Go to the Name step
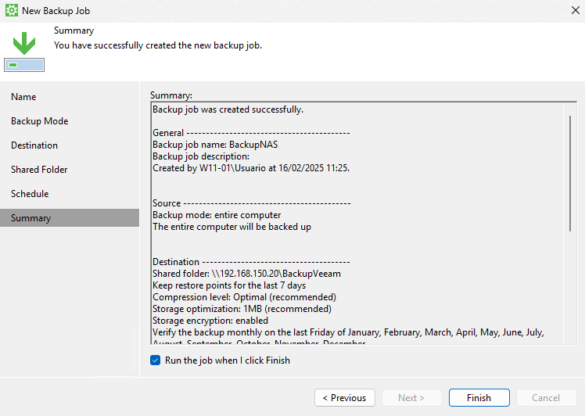 [23, 97]
